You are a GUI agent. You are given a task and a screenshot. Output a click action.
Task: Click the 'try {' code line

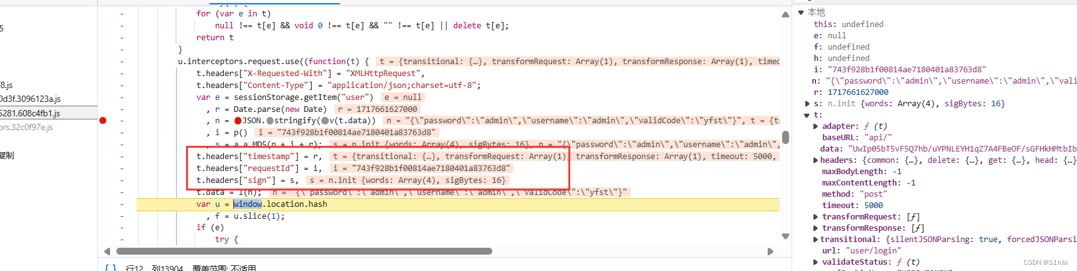pos(226,240)
